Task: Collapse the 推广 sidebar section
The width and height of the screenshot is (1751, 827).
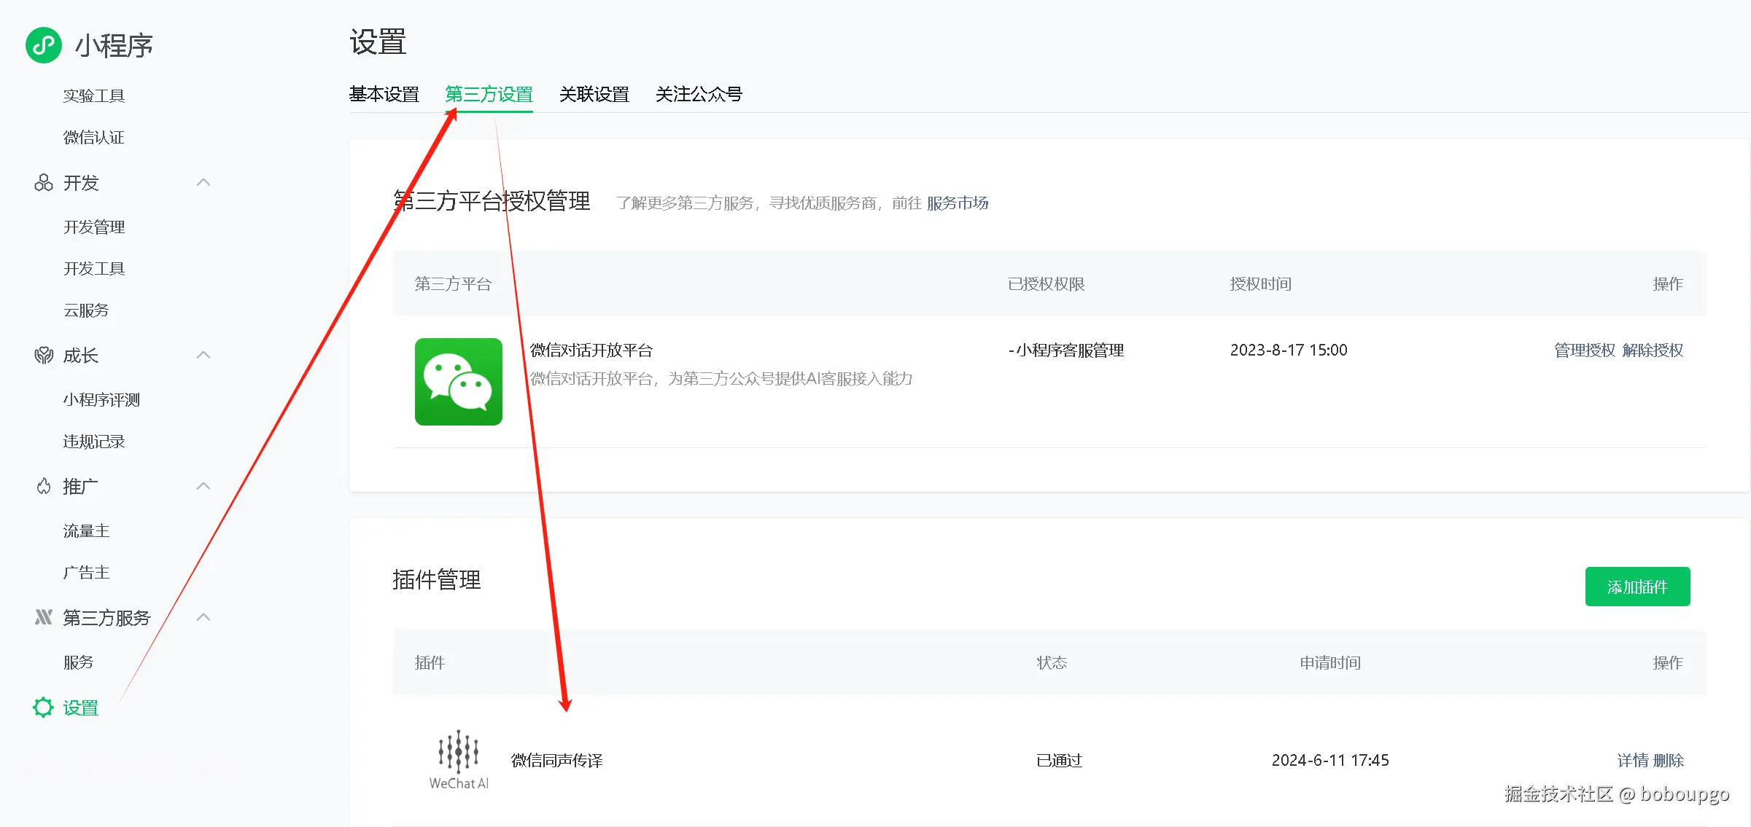Action: click(x=203, y=486)
